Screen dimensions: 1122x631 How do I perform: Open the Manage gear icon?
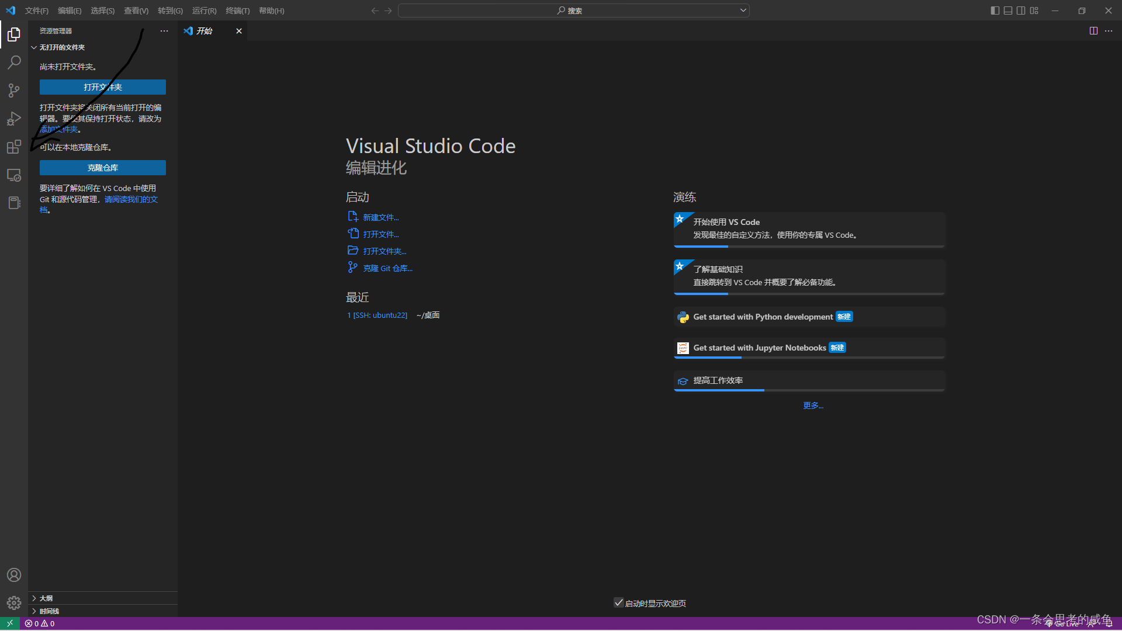click(14, 603)
